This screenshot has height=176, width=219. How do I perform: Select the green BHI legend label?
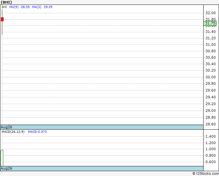(4, 7)
